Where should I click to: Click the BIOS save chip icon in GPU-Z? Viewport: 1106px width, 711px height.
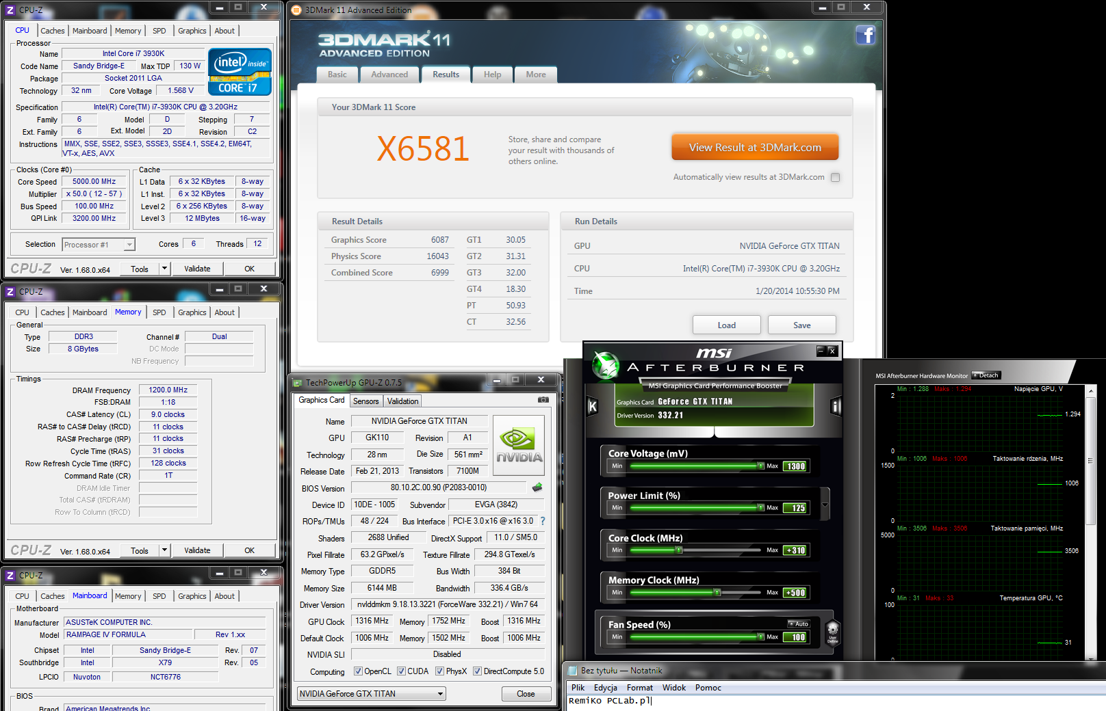pos(537,487)
